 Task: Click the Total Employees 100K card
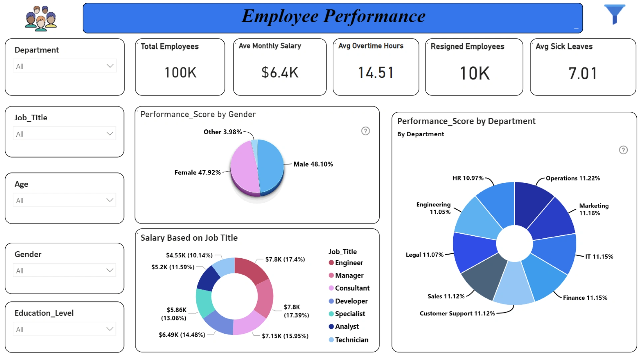click(180, 67)
